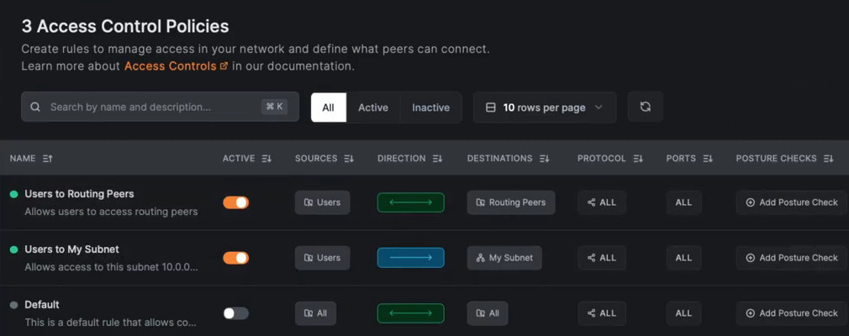Click description 'This is a default rule that allows co...'

[x=110, y=323]
